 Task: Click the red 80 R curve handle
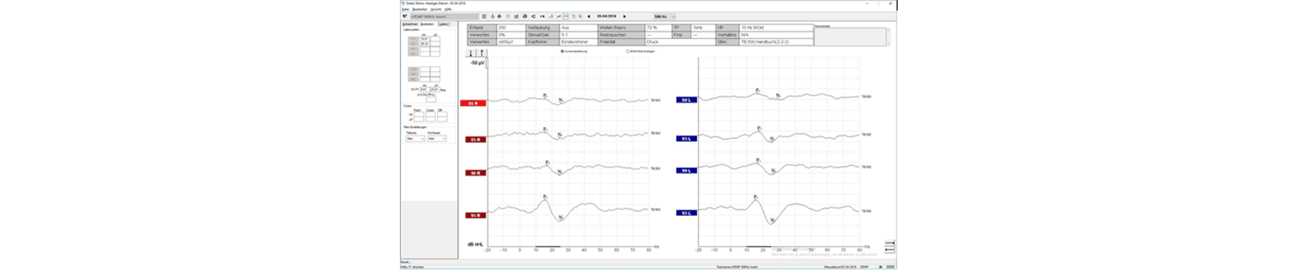click(473, 103)
